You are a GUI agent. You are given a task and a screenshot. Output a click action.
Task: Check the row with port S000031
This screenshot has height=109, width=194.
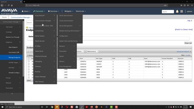click(x=29, y=61)
